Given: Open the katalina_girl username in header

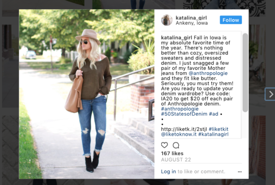Looking at the screenshot, I should [x=191, y=18].
